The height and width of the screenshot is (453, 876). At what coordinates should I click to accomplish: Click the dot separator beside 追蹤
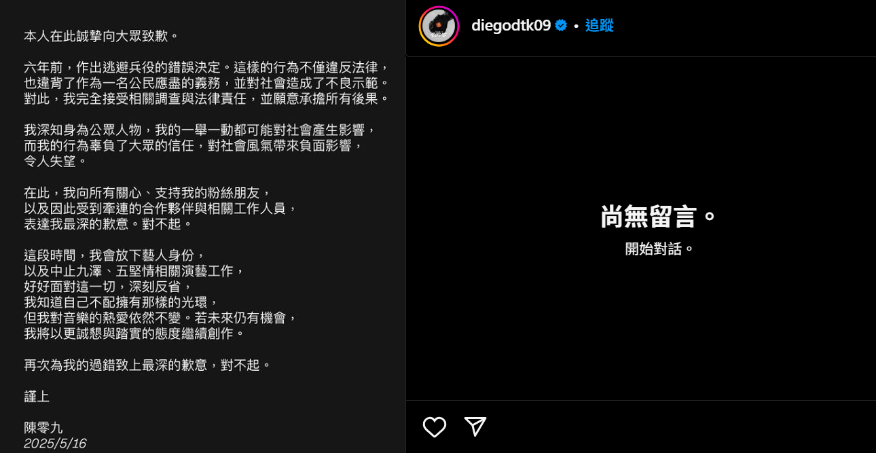coord(577,26)
